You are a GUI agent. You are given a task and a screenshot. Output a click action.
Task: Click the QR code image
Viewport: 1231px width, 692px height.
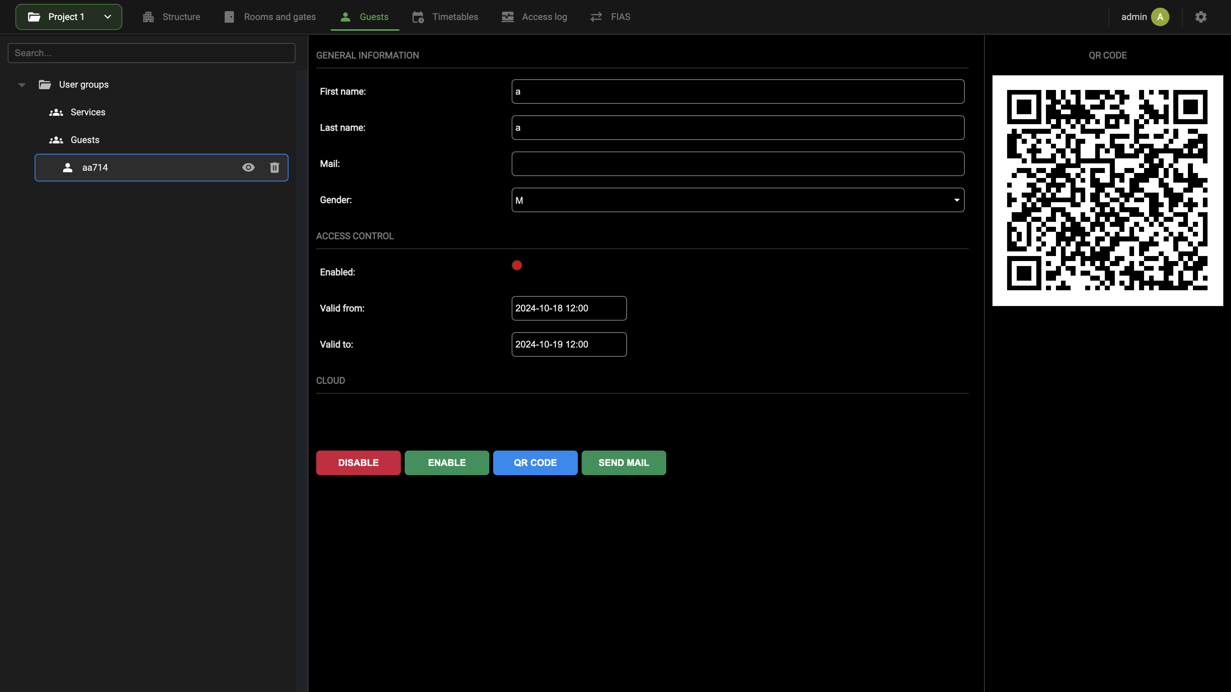point(1107,191)
